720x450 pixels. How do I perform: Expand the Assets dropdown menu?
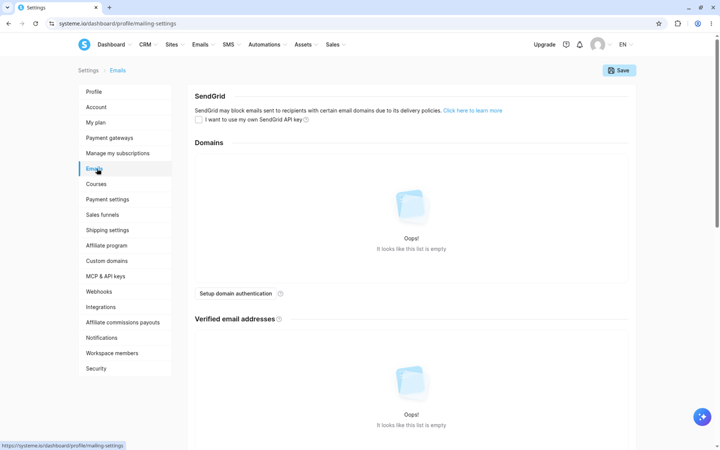(x=307, y=44)
